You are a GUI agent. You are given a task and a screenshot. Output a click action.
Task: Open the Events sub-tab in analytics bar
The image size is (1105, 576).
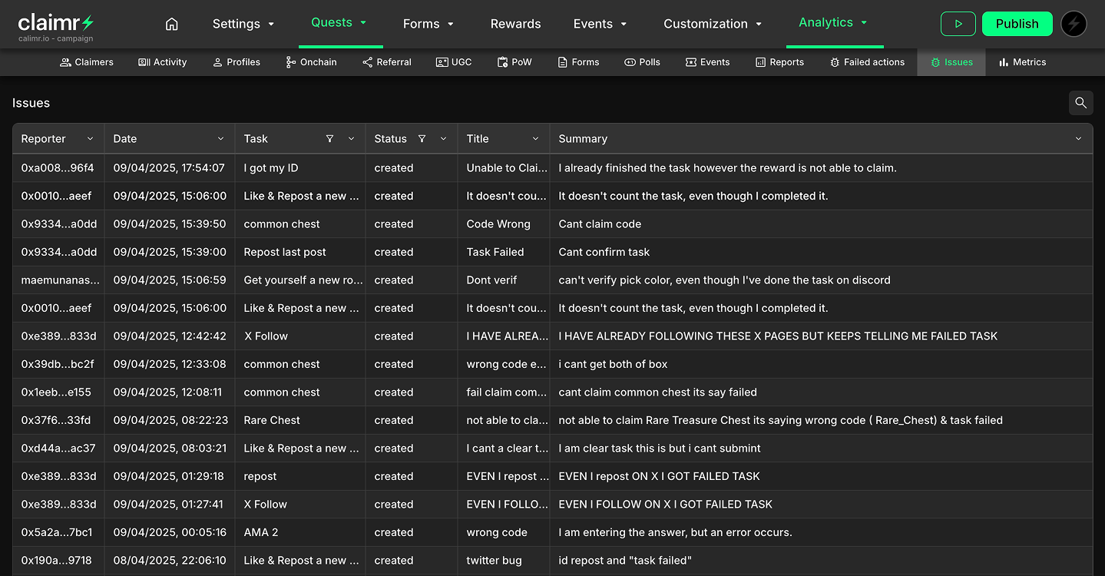[x=707, y=62]
